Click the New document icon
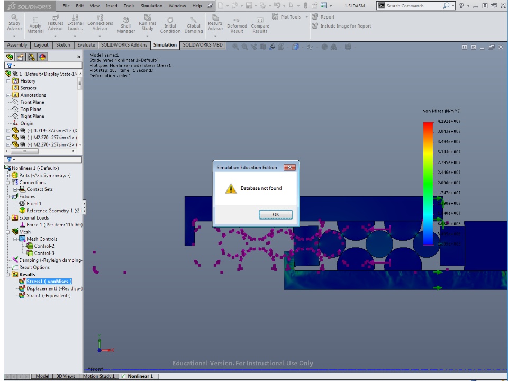This screenshot has width=508, height=381. click(x=221, y=5)
